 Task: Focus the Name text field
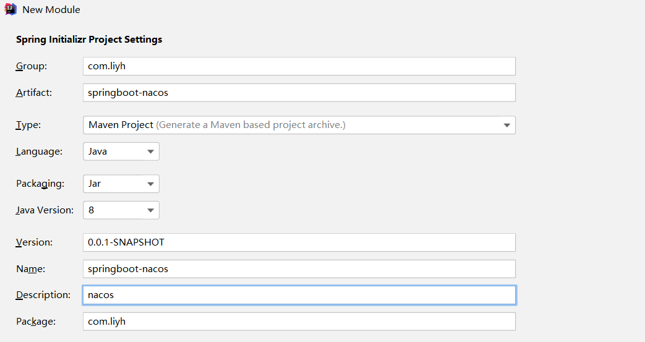tap(299, 269)
